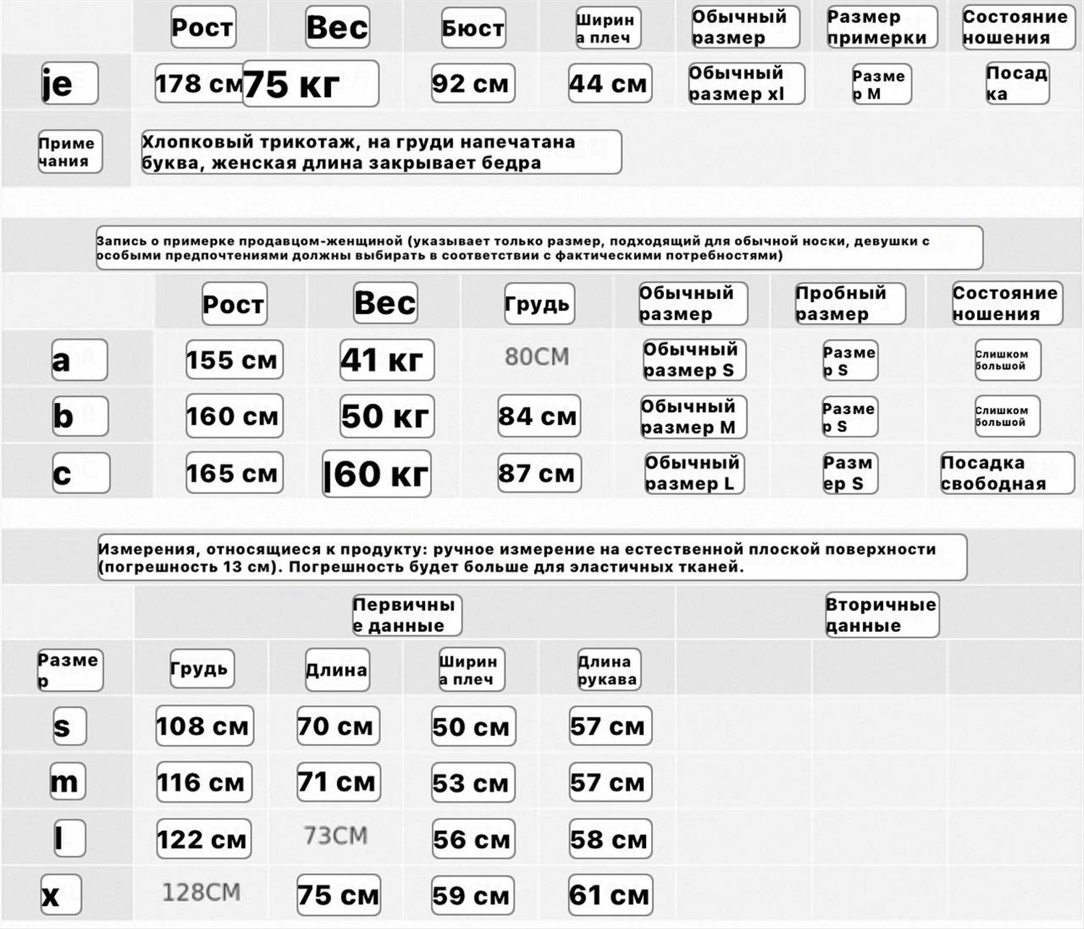Click the 108 см chest measurement
1084x929 pixels.
click(x=205, y=726)
